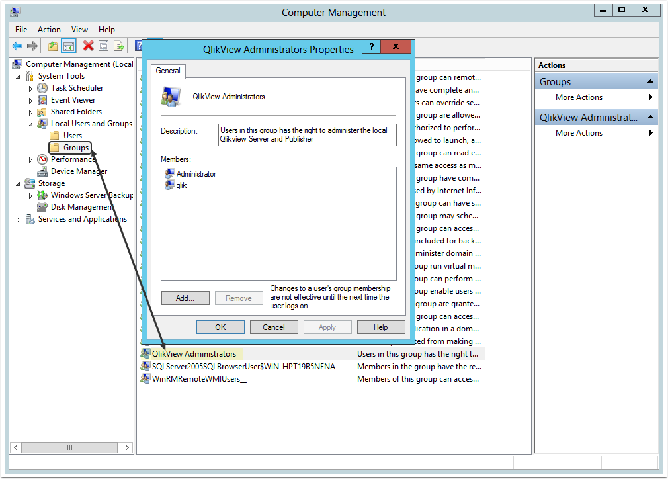The image size is (668, 479).
Task: Open the File menu
Action: click(21, 29)
